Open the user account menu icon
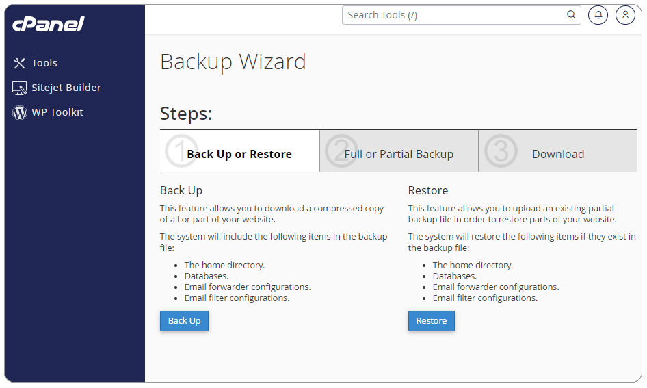The image size is (647, 388). [x=625, y=15]
